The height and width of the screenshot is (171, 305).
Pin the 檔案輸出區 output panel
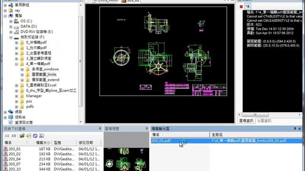(x=295, y=129)
